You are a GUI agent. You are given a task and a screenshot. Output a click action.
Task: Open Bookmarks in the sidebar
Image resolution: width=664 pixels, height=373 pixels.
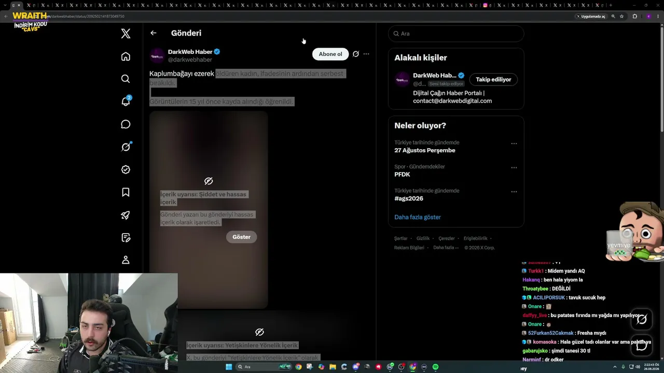126,192
